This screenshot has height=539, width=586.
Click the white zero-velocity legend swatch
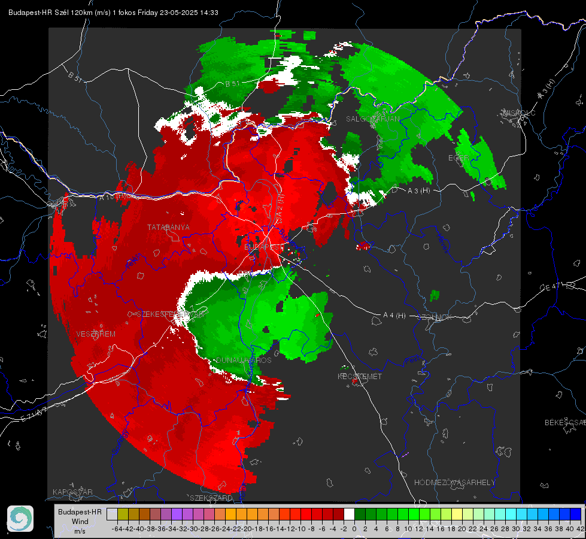pyautogui.click(x=349, y=514)
